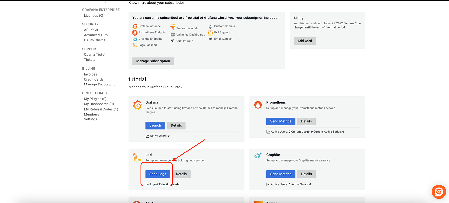Image resolution: width=449 pixels, height=203 pixels.
Task: Launch the Grafana instance
Action: coord(155,125)
